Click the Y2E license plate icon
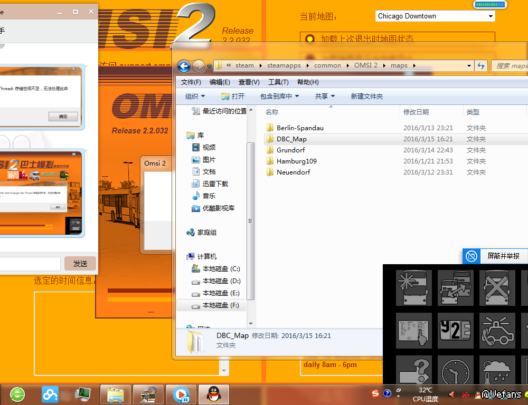 tap(456, 330)
